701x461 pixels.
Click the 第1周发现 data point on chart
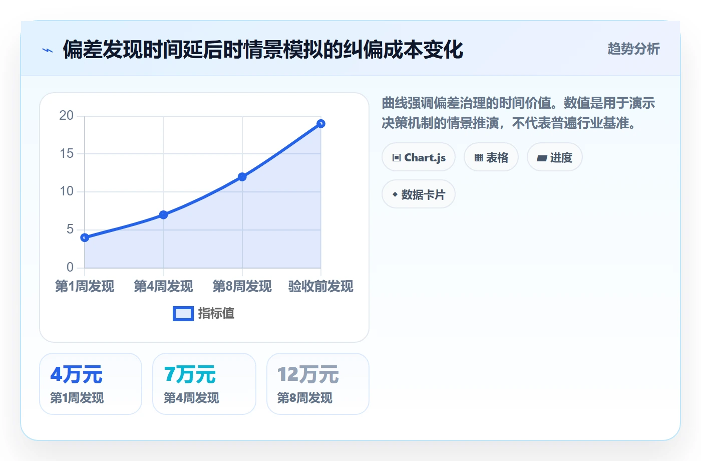click(x=85, y=238)
